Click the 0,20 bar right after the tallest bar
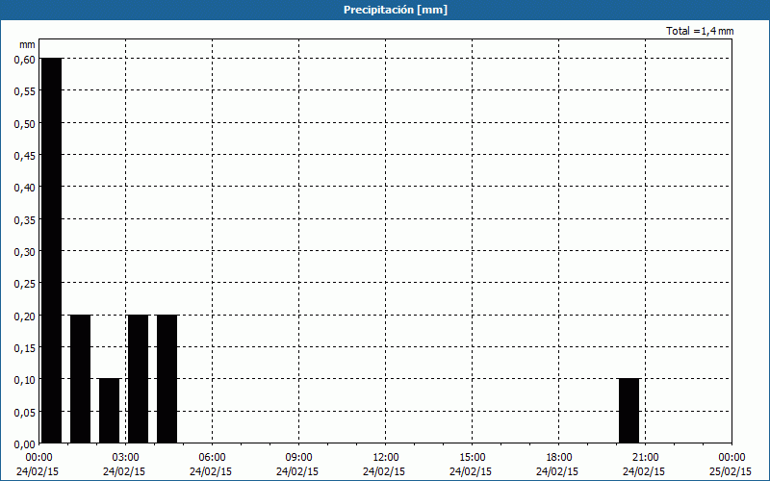The width and height of the screenshot is (770, 481). (x=80, y=379)
